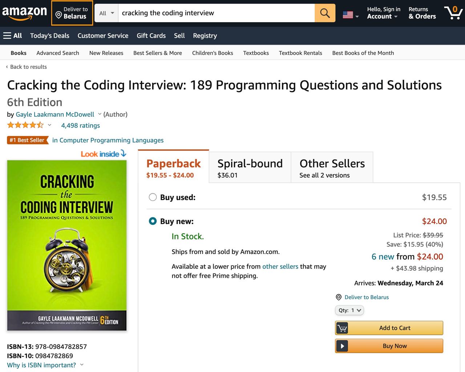Viewport: 465px width, 372px height.
Task: Click the Amazon logo
Action: [25, 13]
